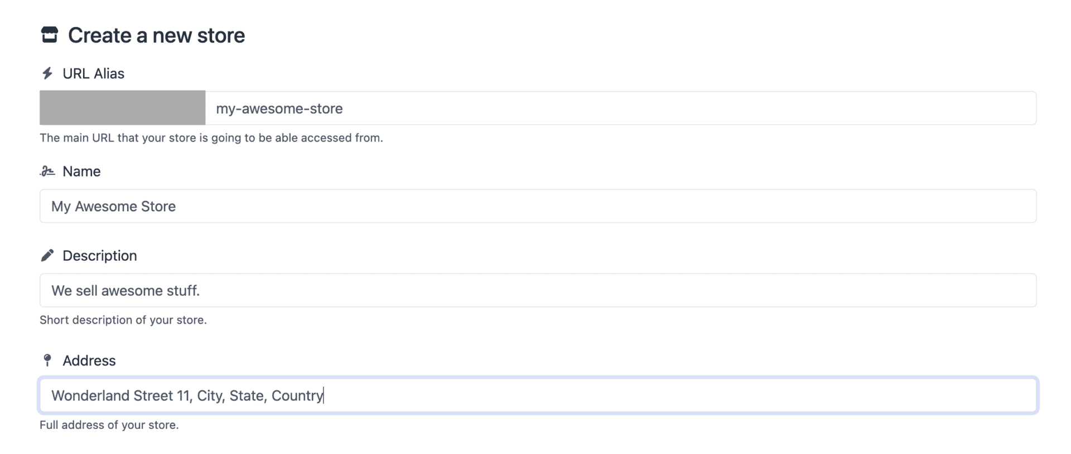
Task: Focus the Name input field
Action: pyautogui.click(x=538, y=206)
